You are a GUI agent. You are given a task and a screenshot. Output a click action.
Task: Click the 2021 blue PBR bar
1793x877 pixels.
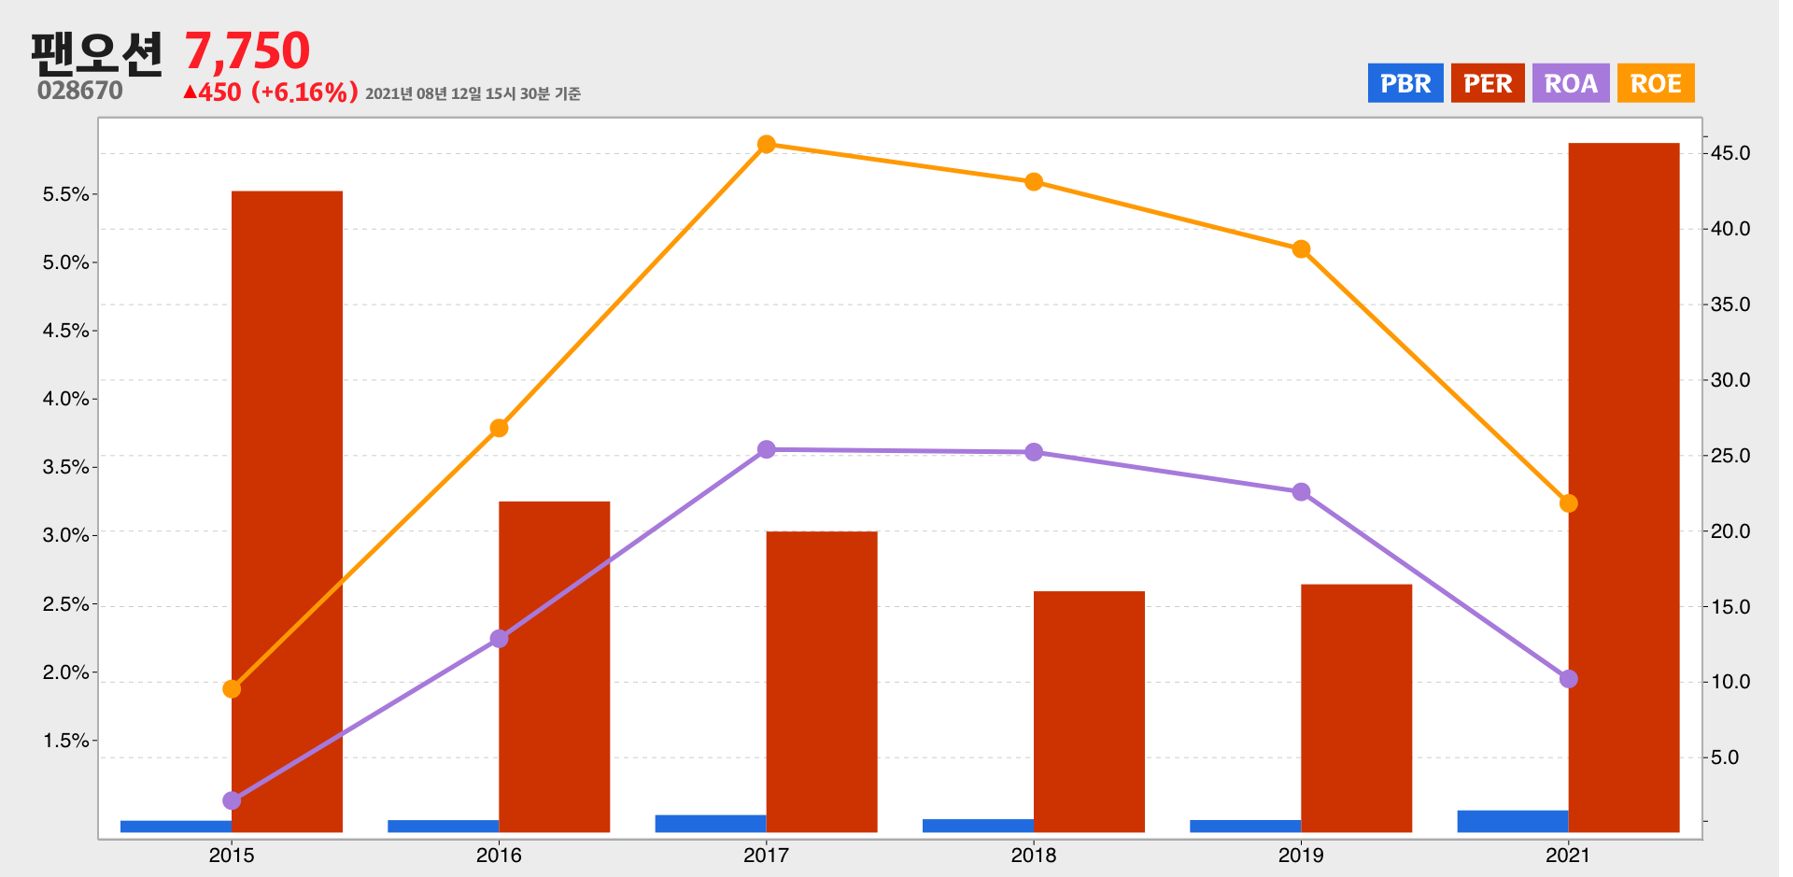[1513, 821]
